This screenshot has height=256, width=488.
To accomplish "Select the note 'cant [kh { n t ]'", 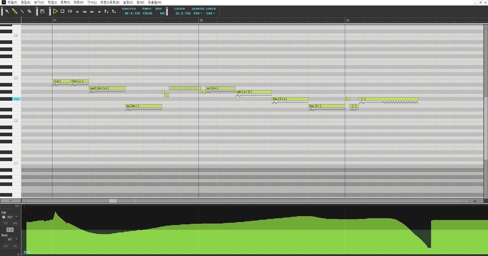I will click(x=107, y=88).
